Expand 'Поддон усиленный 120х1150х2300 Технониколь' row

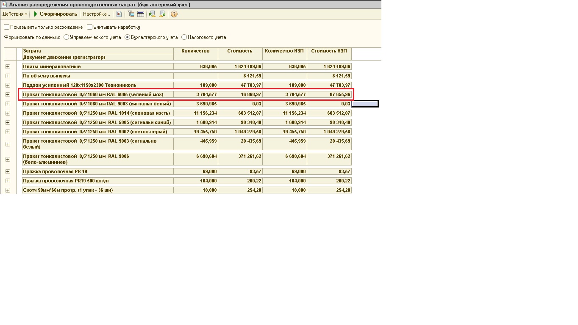tap(8, 85)
